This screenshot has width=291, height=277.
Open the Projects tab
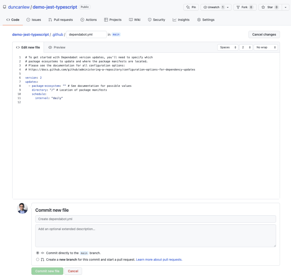113,20
